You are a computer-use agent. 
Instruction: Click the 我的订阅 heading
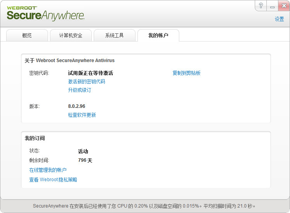[35, 138]
